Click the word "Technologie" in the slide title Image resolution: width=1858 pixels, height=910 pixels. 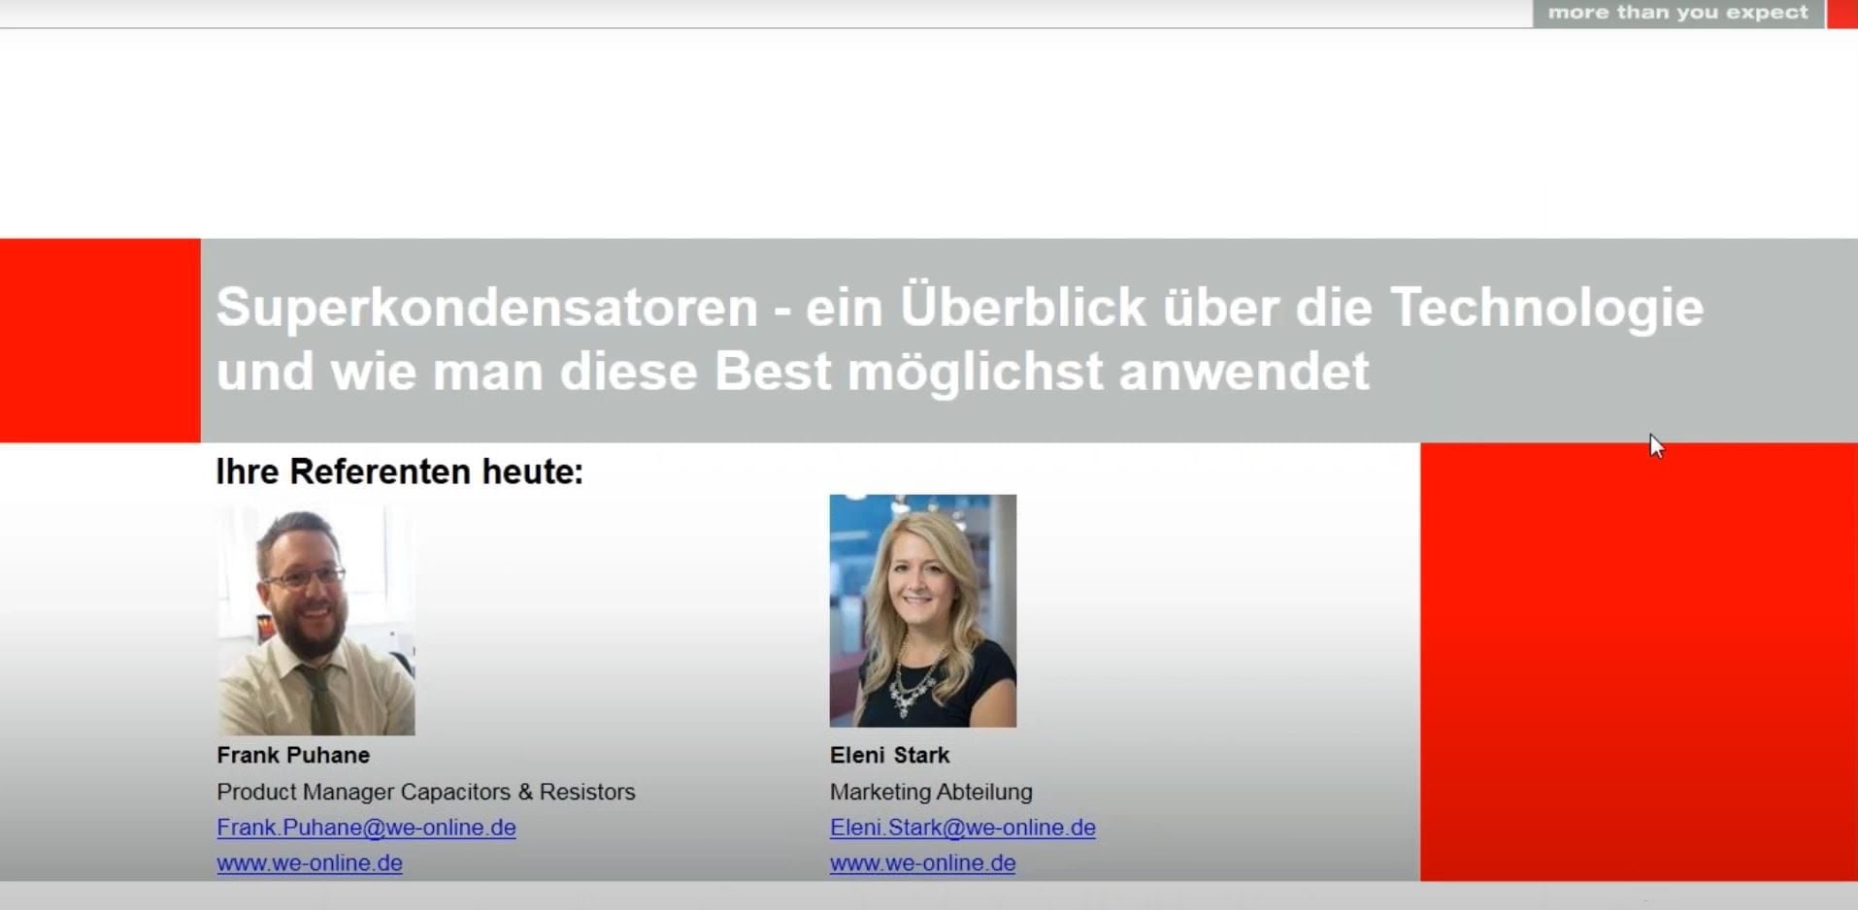[x=1546, y=308]
